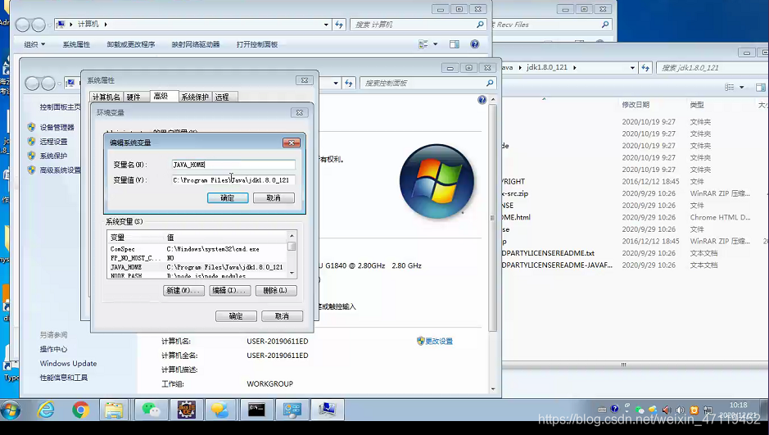Open Internet Explorer from the taskbar
Viewport: 769px width, 435px height.
click(x=46, y=410)
